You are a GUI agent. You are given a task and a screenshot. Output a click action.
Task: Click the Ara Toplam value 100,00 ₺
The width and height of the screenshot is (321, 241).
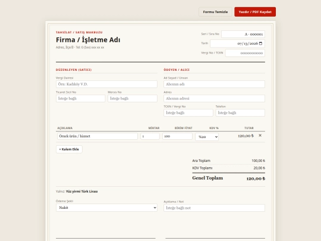coord(259,161)
